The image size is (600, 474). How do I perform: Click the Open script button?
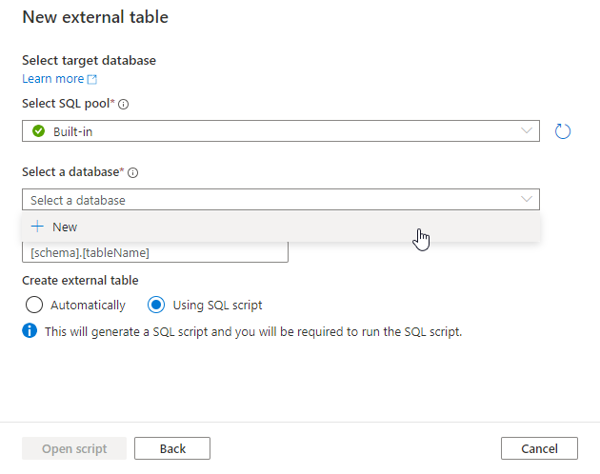[x=74, y=448]
